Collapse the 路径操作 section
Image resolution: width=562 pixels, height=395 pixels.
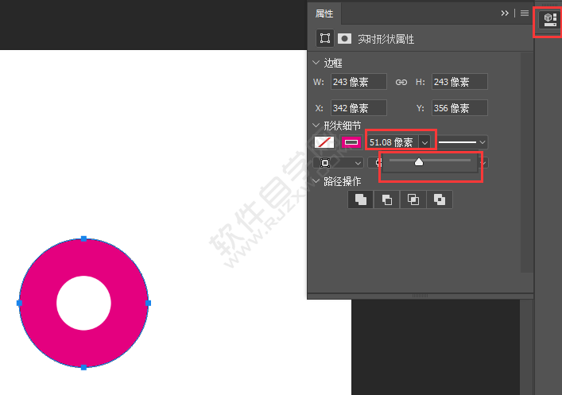(316, 181)
